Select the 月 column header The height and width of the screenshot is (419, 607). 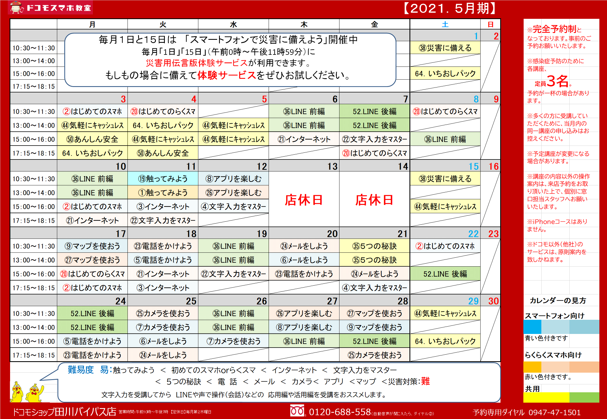pyautogui.click(x=92, y=24)
